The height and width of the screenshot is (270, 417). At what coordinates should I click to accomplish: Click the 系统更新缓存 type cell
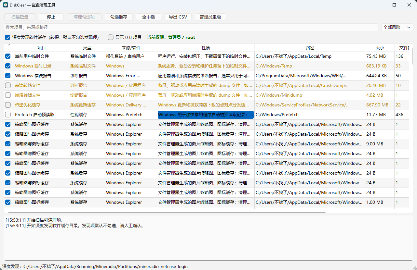(x=87, y=105)
